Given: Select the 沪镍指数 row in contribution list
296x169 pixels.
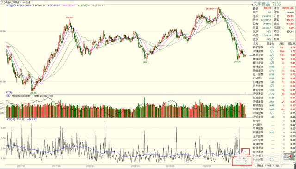Looking at the screenshot, I should [274, 51].
